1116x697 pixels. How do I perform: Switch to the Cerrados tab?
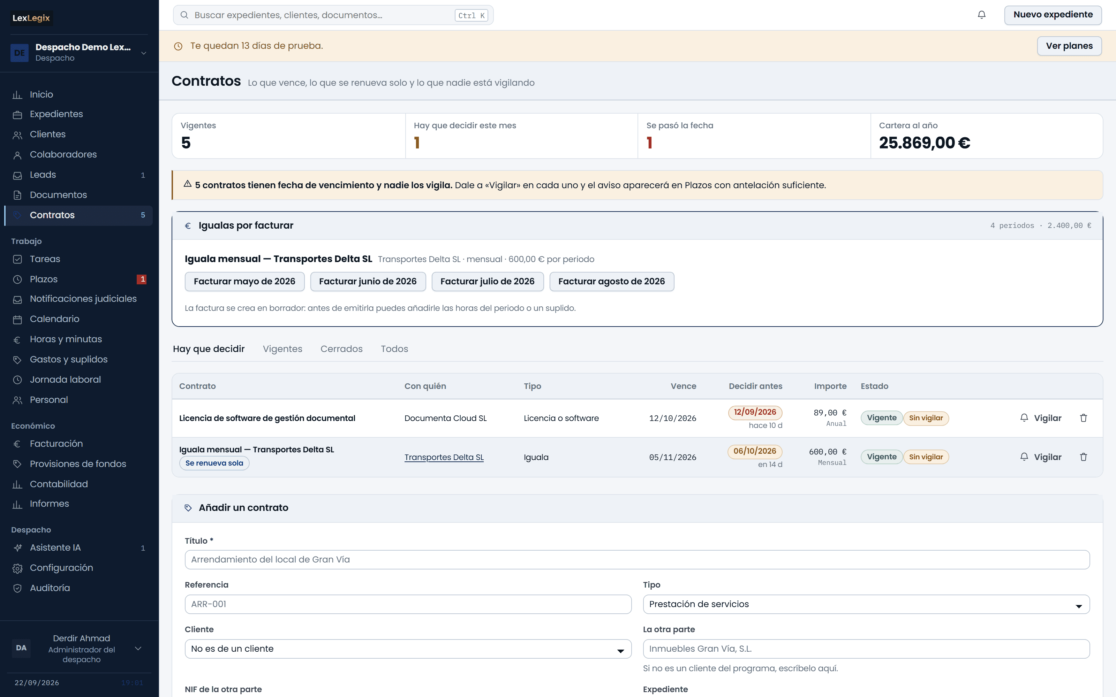coord(341,349)
